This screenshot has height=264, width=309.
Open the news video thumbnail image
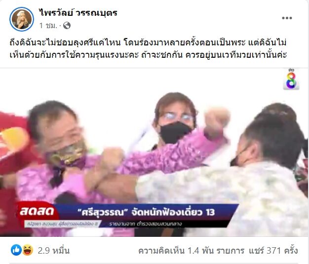[154, 152]
